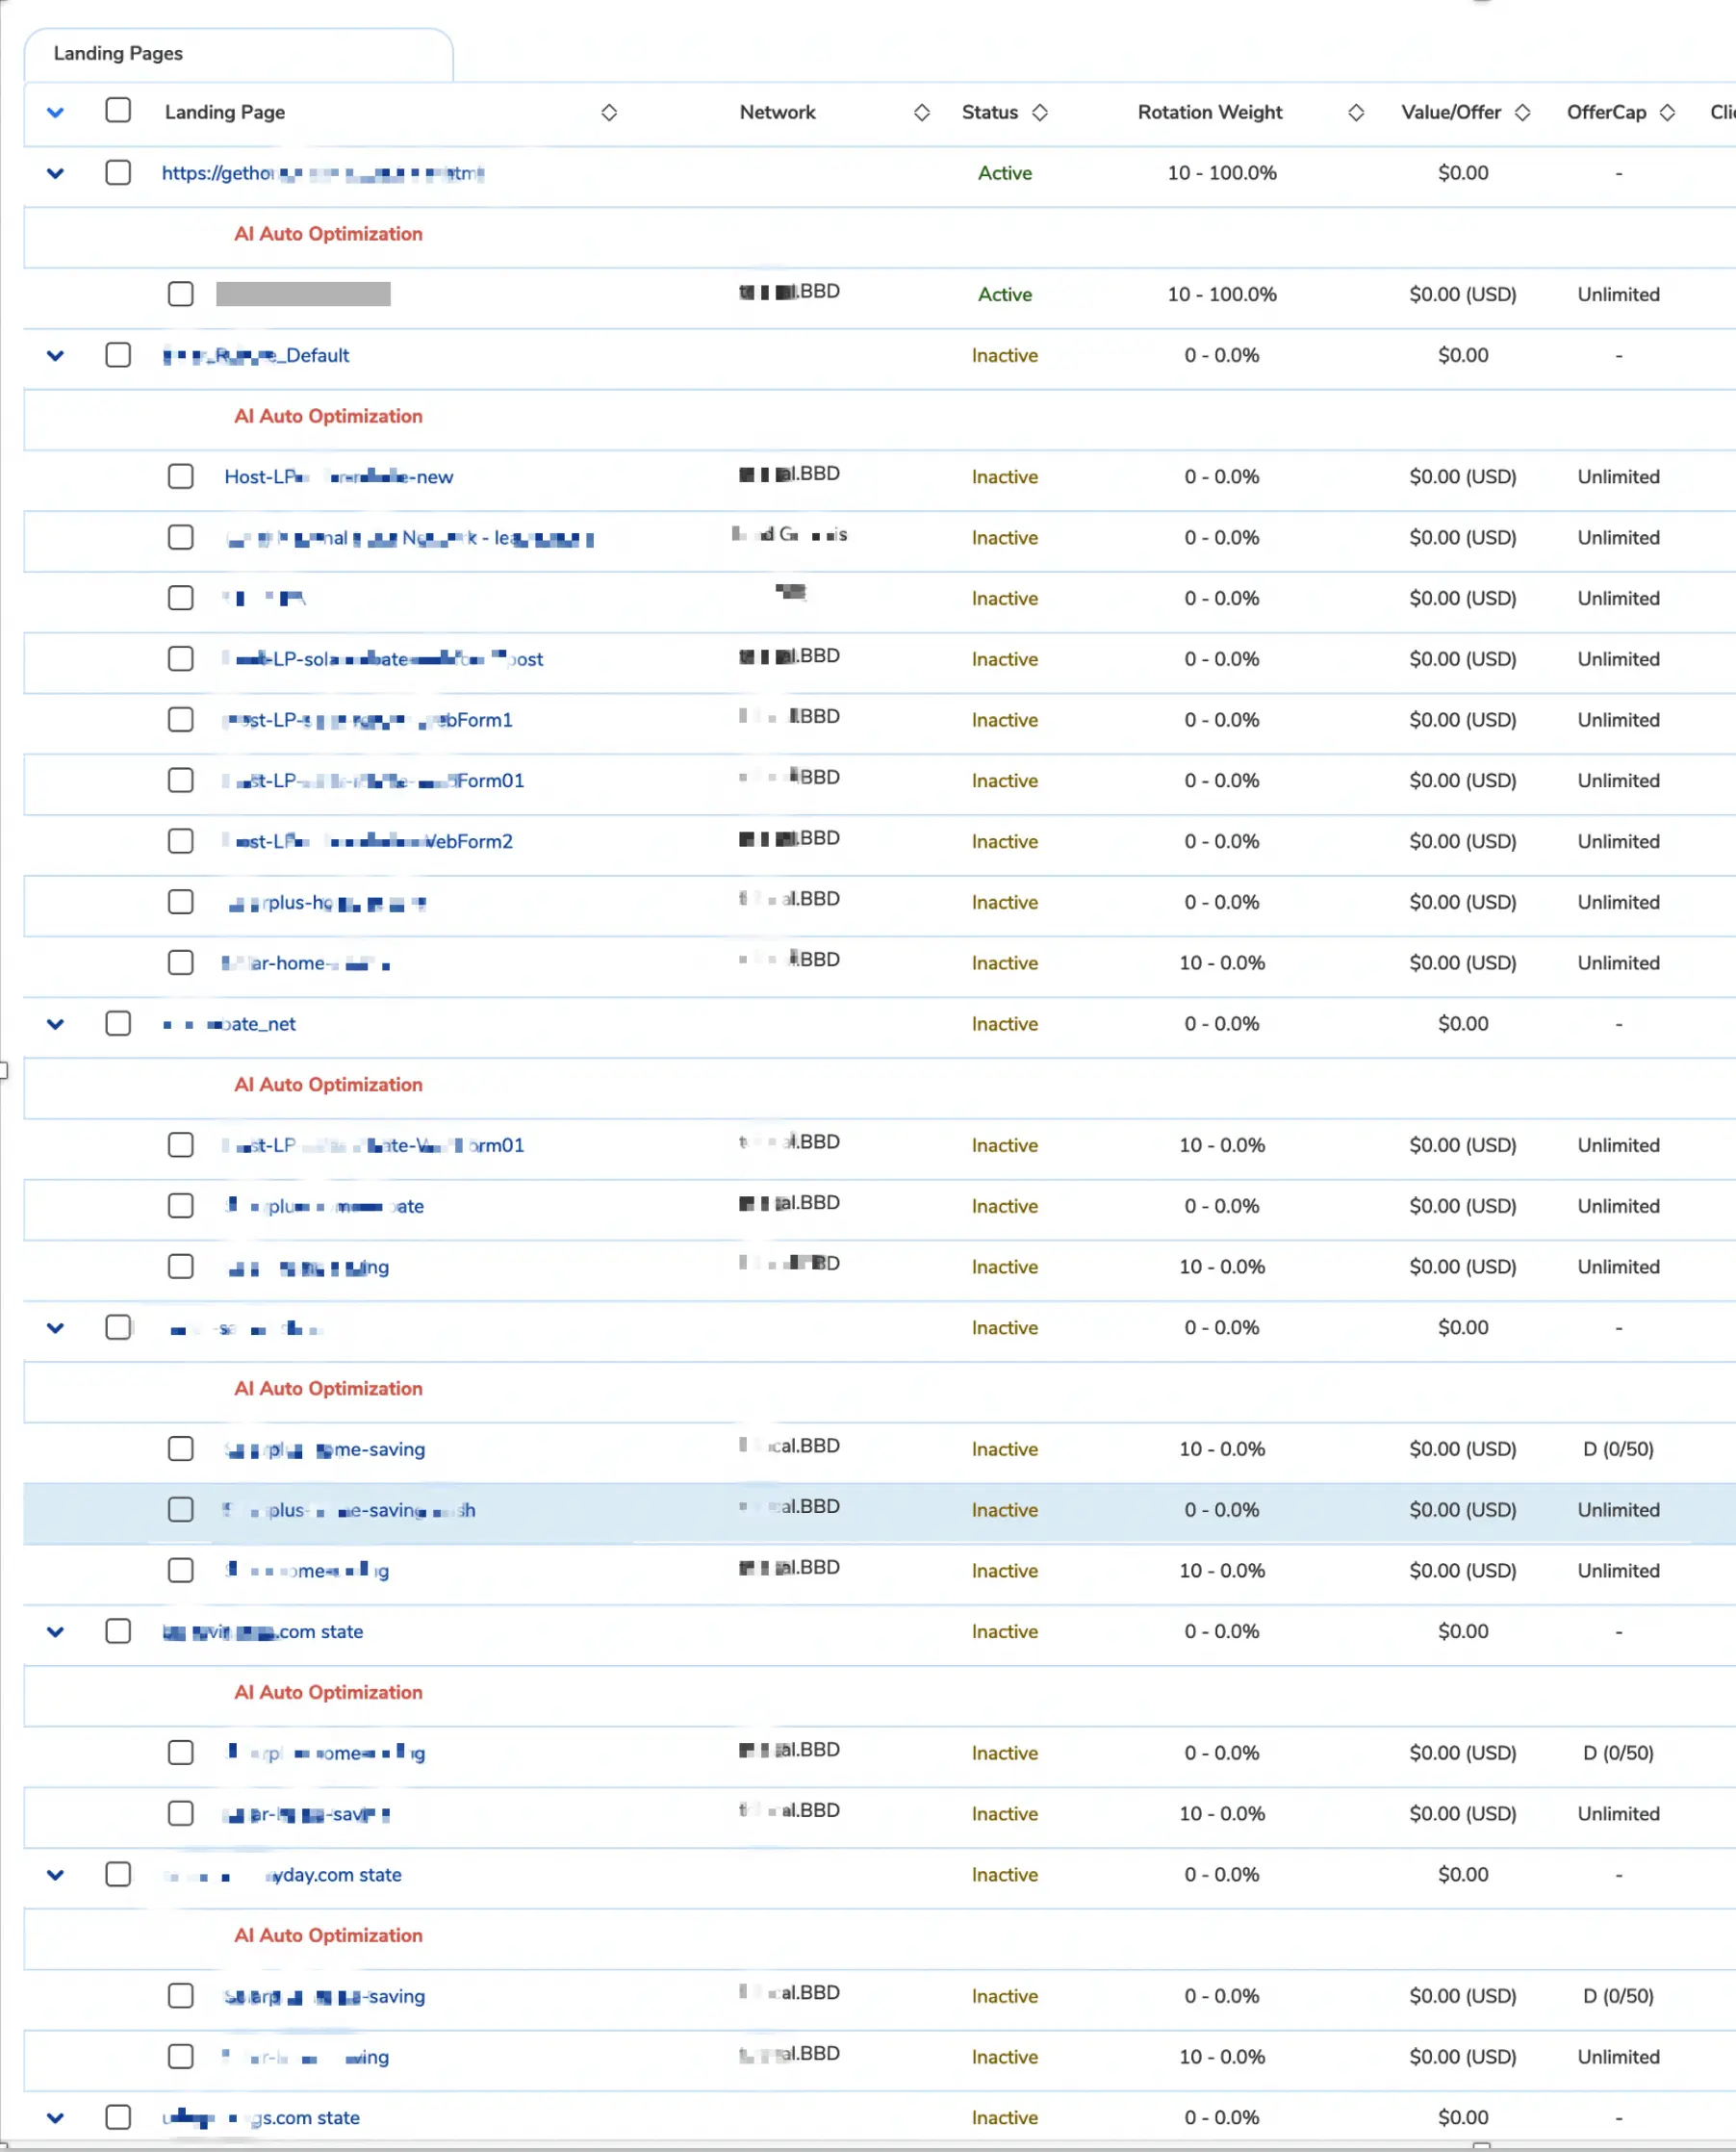
Task: Collapse the group ending in ate_net
Action: pyautogui.click(x=56, y=1024)
